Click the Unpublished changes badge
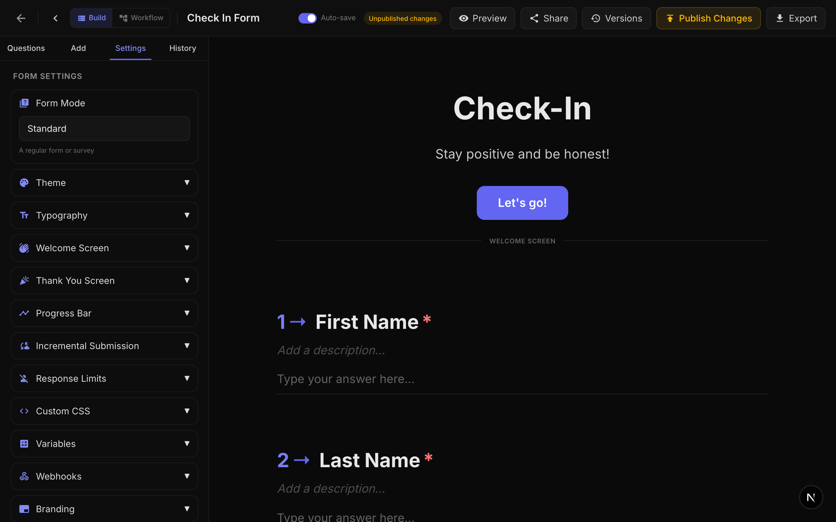 403,18
